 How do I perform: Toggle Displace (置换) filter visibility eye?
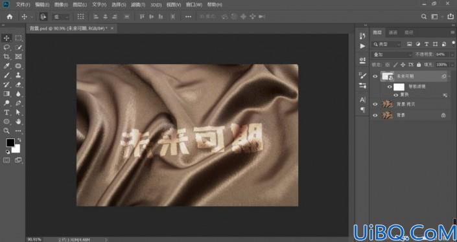(x=395, y=95)
